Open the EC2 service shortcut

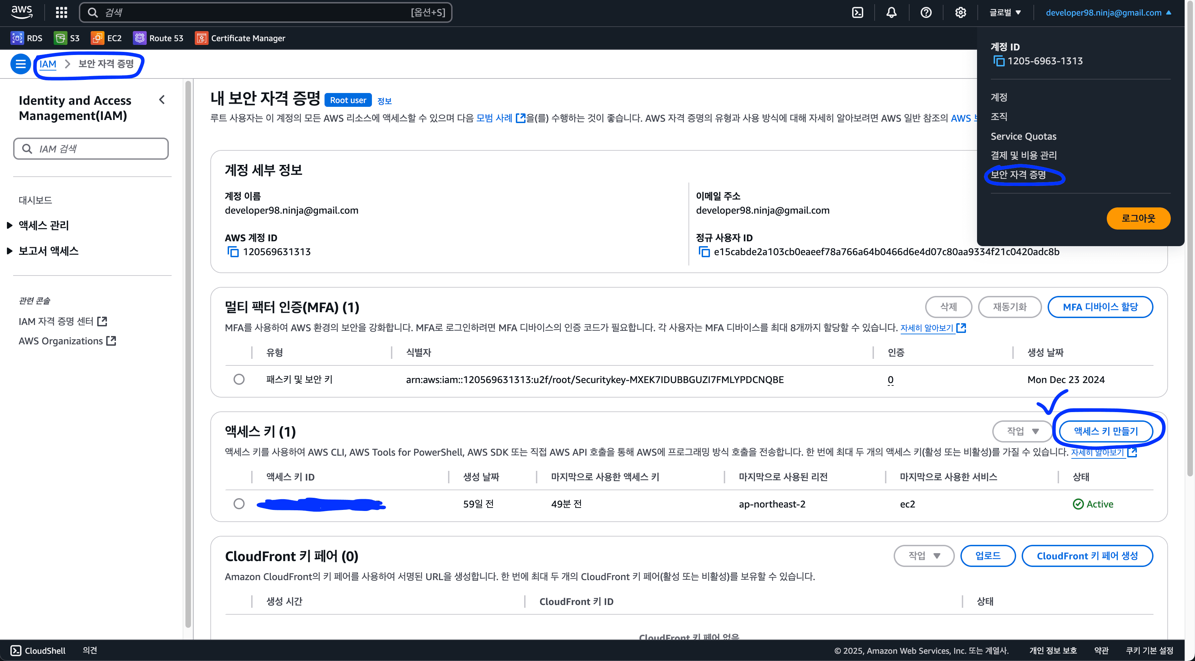106,38
